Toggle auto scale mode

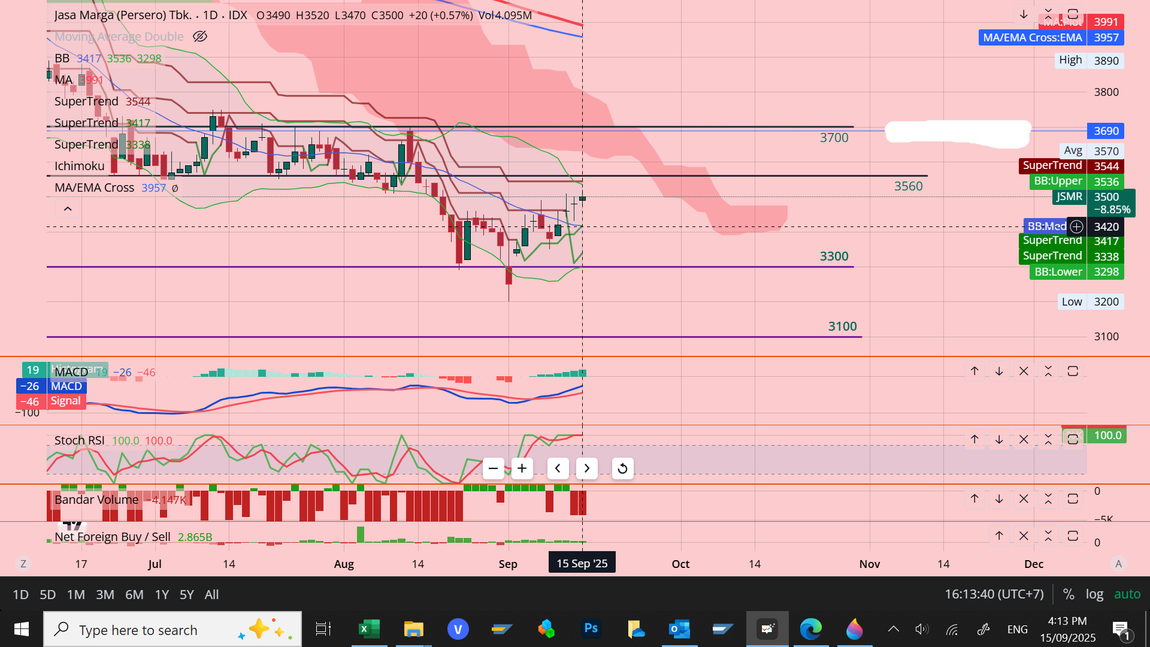coord(1127,594)
